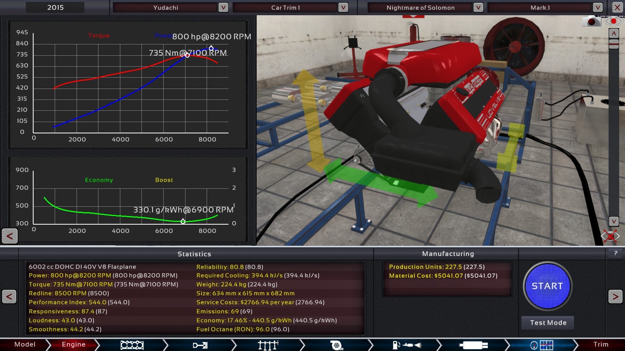Click the camera zoom slider handle

[614, 44]
